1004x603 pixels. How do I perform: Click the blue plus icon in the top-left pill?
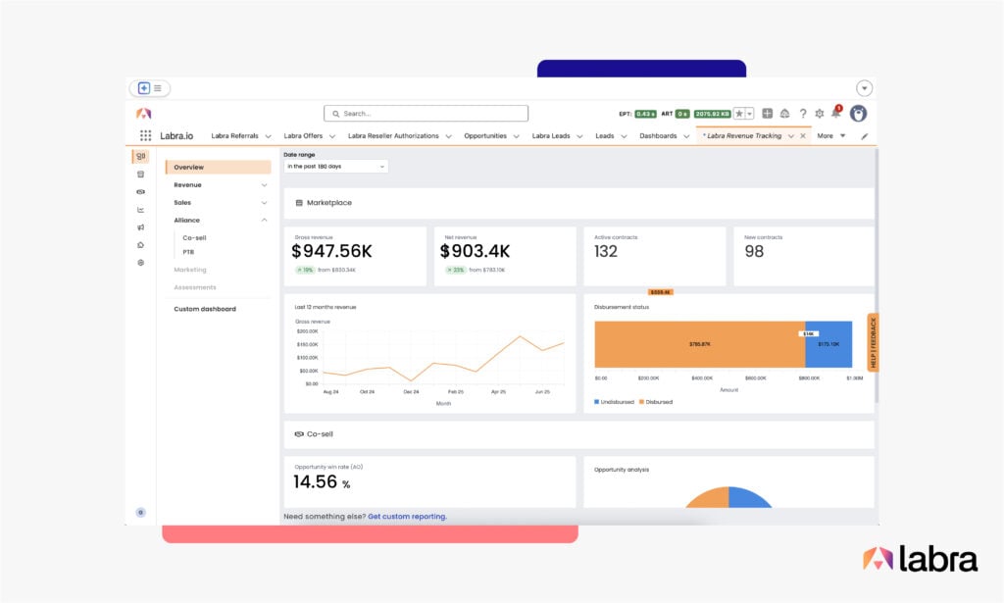tap(144, 88)
